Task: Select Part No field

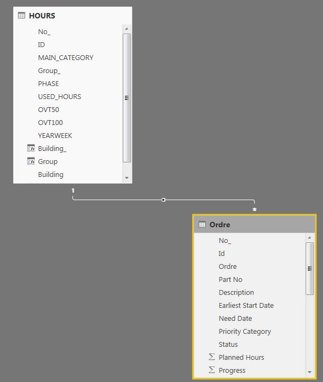Action: [x=230, y=279]
